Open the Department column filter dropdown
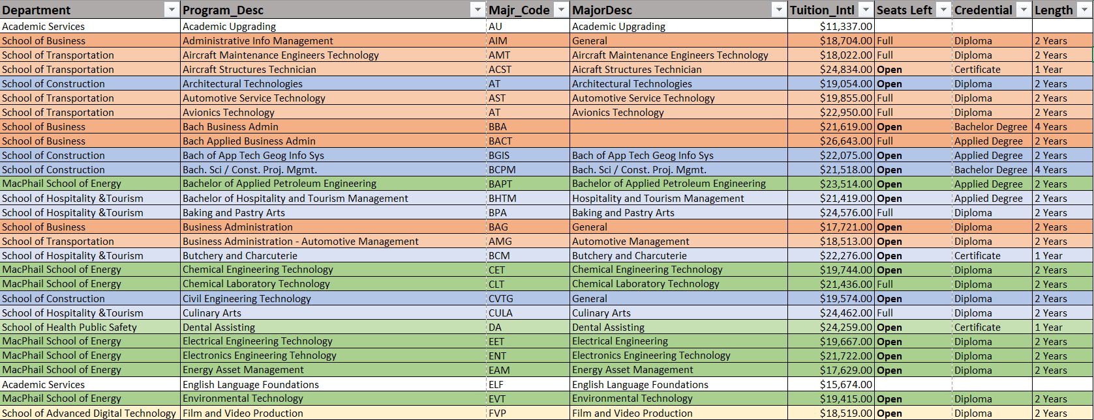 click(172, 10)
